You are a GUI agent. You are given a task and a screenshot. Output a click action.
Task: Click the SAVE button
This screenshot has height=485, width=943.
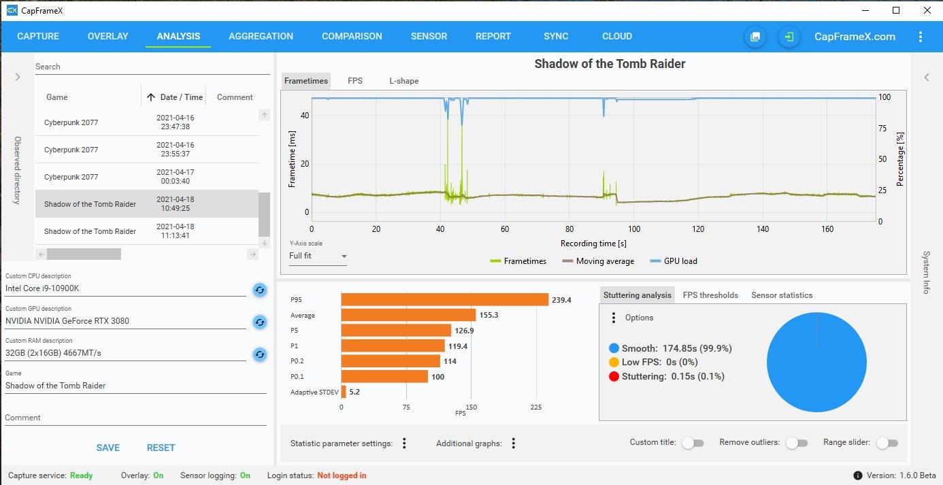click(x=108, y=448)
